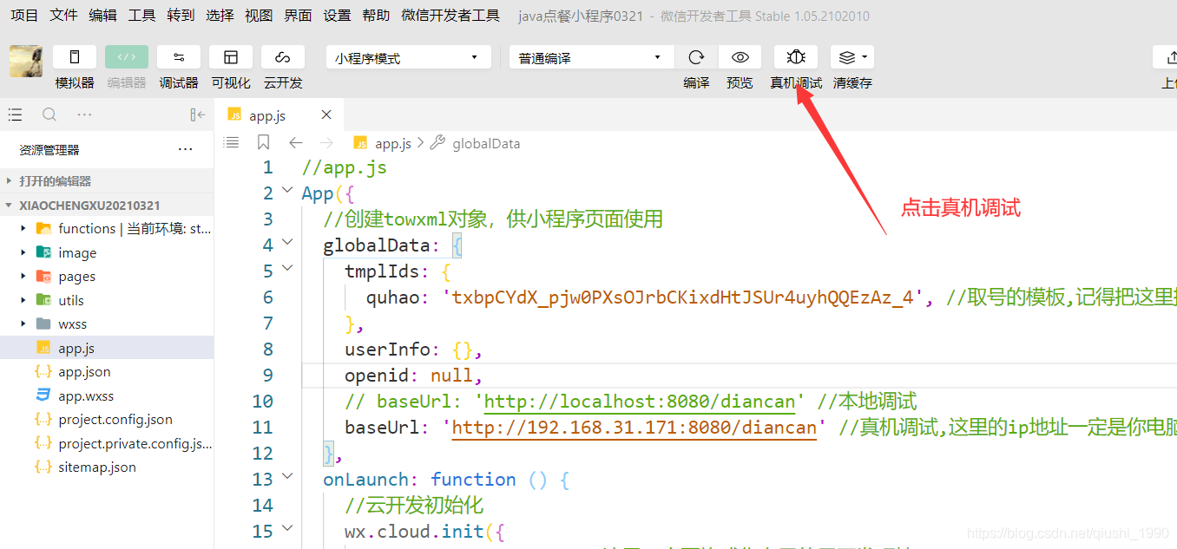
Task: Open the 项目 menu
Action: point(24,16)
